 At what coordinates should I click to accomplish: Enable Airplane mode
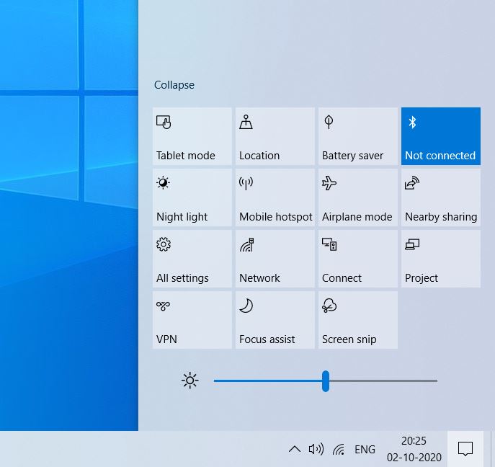pyautogui.click(x=358, y=197)
